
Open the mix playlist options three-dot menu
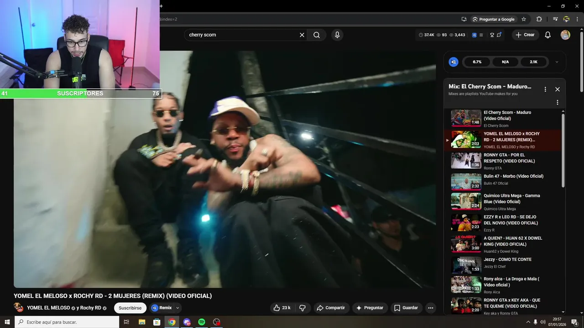(545, 89)
